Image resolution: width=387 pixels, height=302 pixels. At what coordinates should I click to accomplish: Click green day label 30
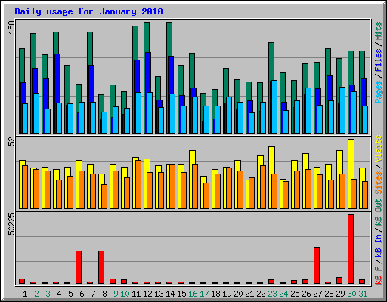tap(351, 294)
